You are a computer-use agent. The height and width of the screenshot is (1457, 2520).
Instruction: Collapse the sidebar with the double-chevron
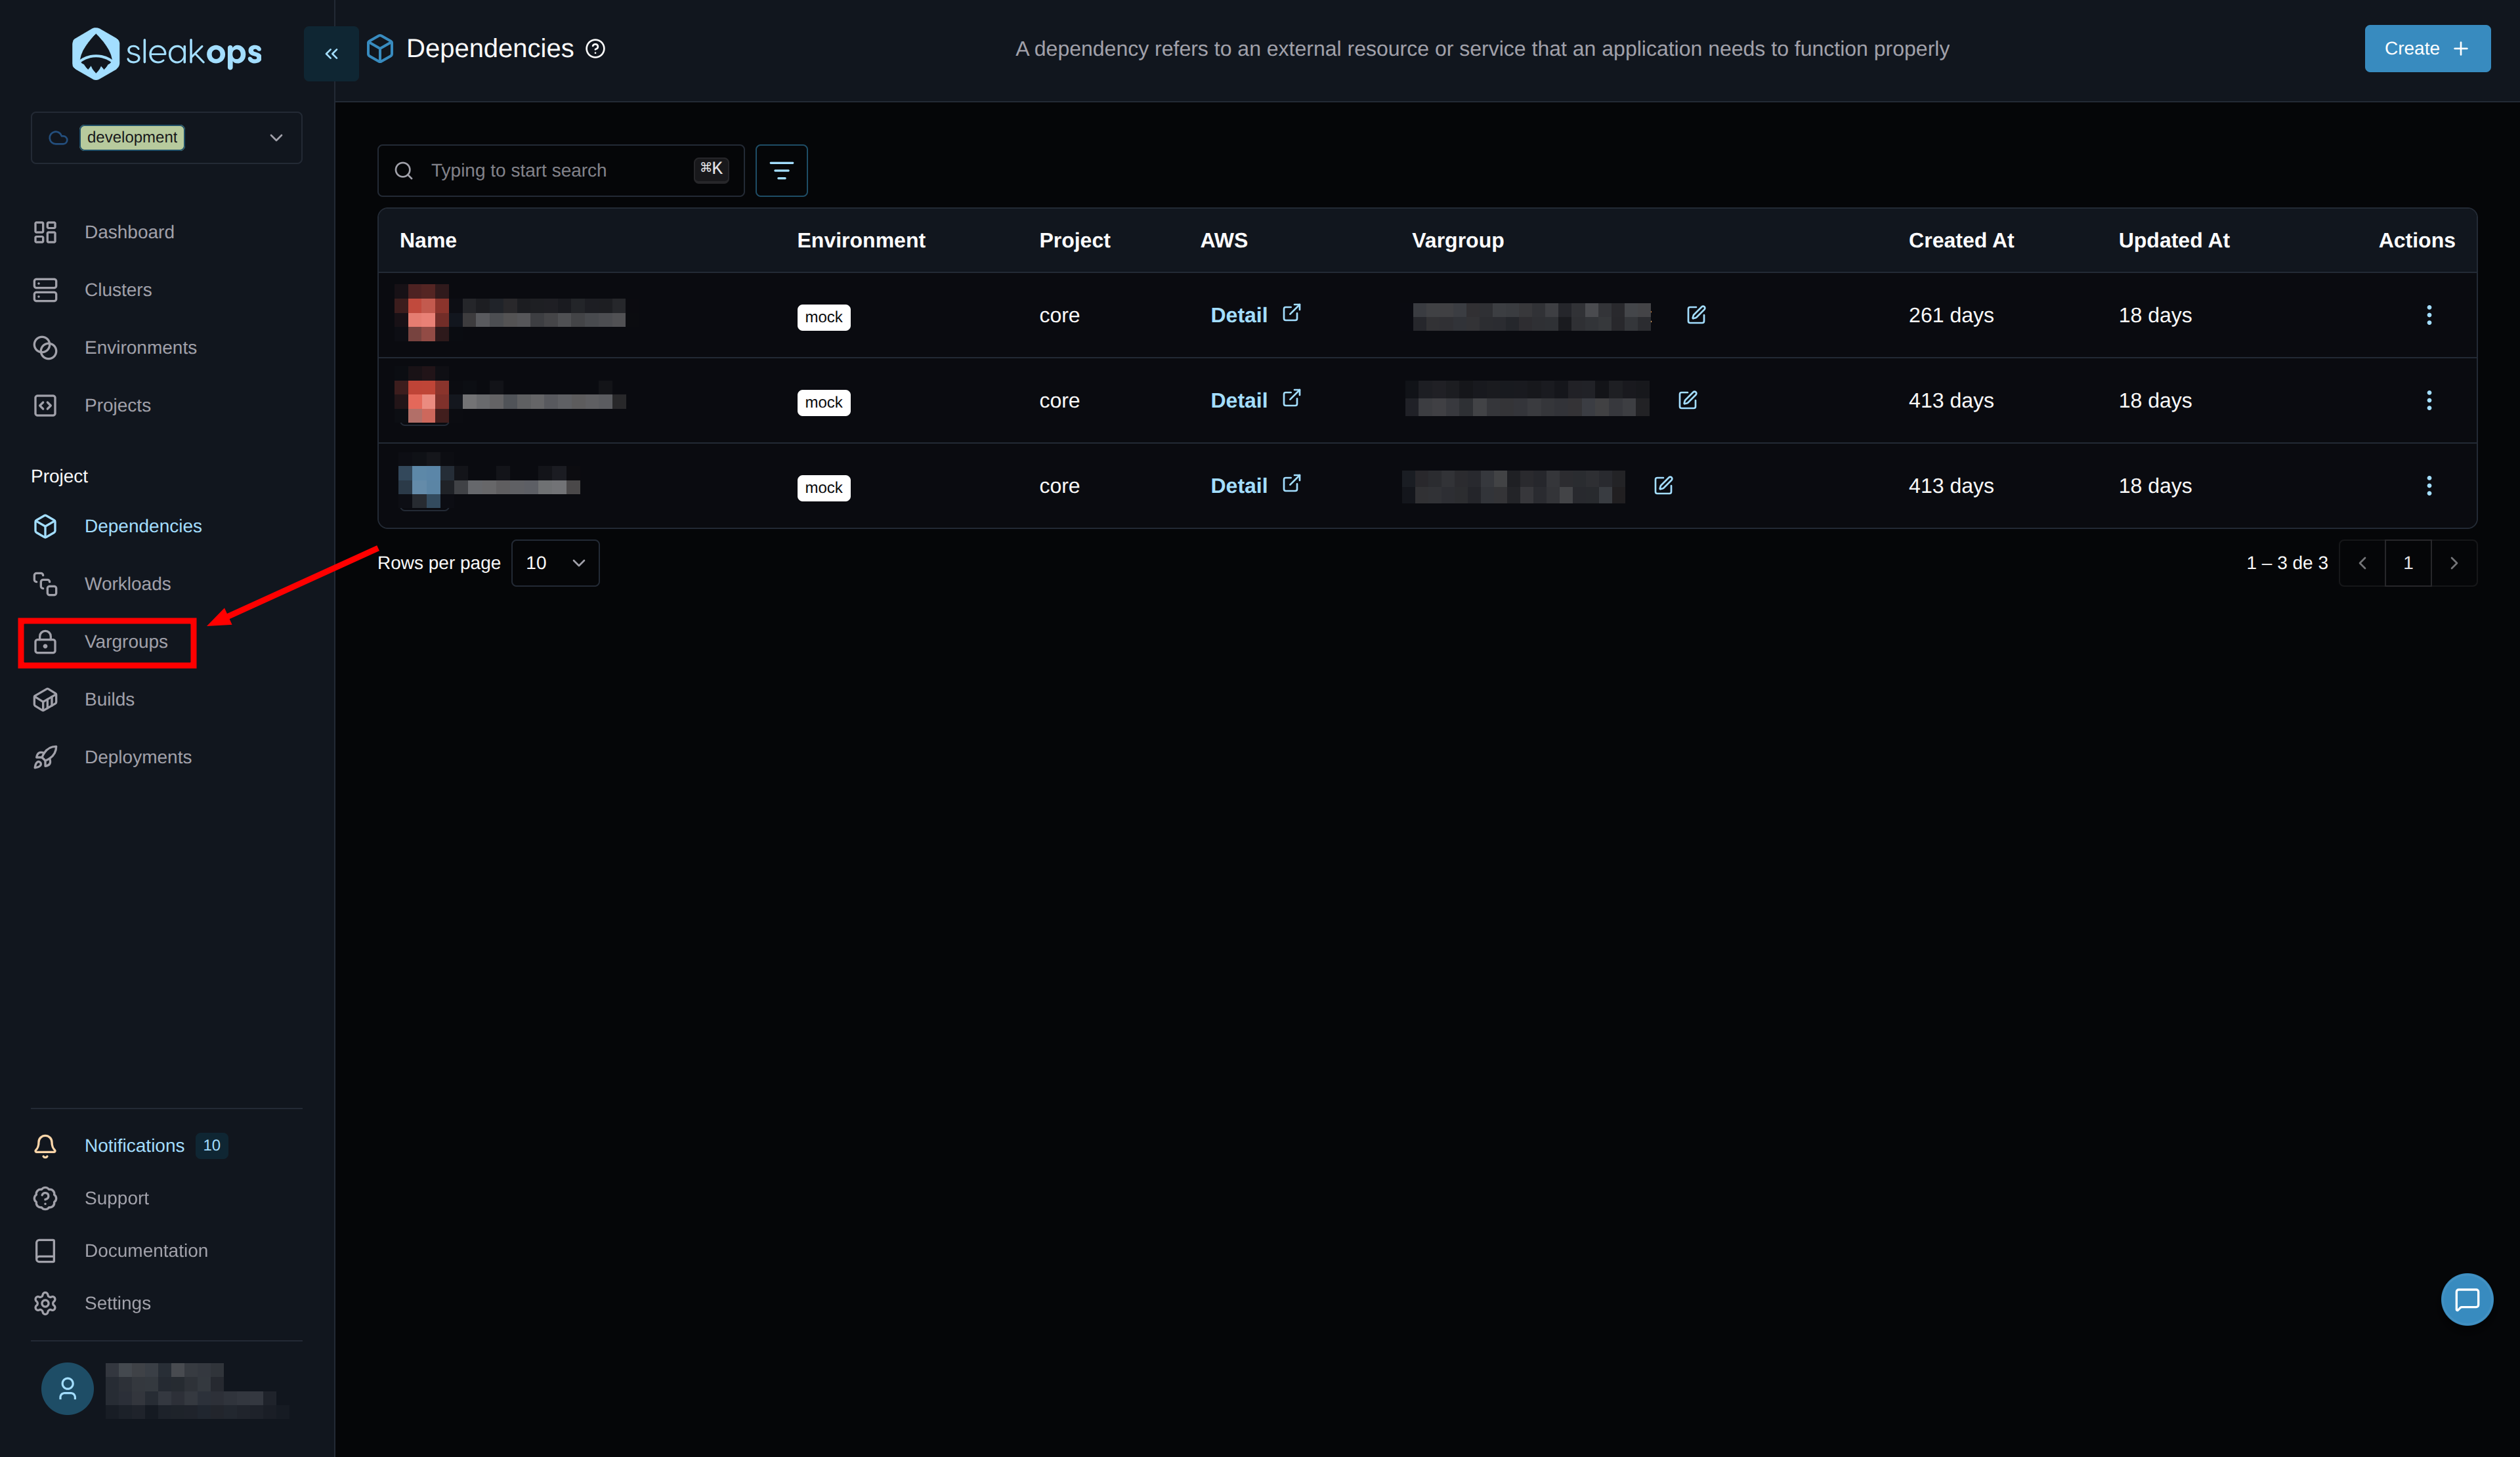[330, 53]
